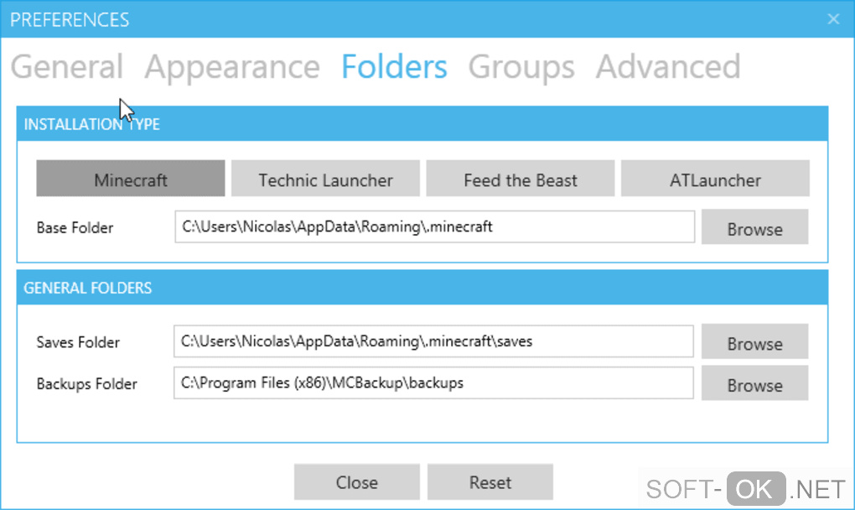The height and width of the screenshot is (510, 855).
Task: Browse for the Base Folder
Action: coord(754,227)
